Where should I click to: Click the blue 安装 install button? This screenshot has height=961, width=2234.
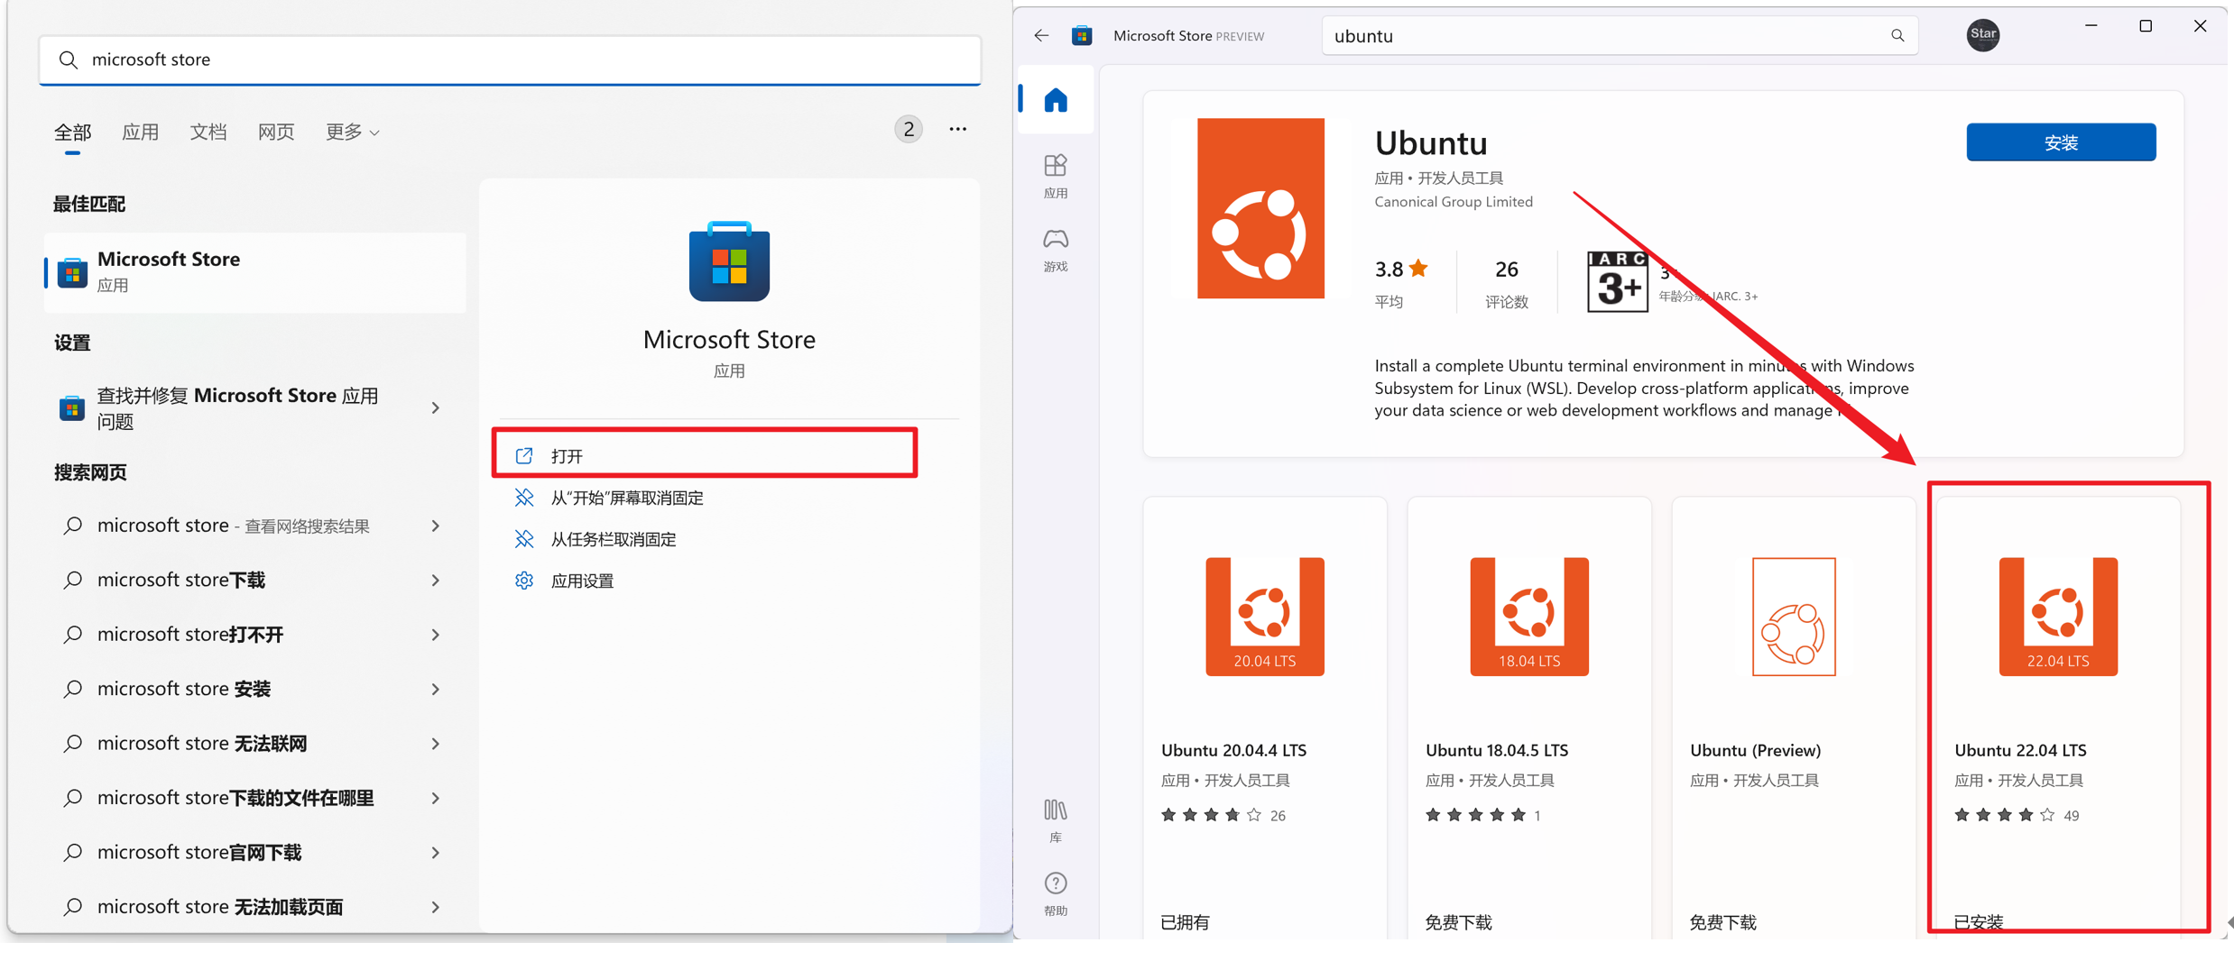click(x=2060, y=142)
